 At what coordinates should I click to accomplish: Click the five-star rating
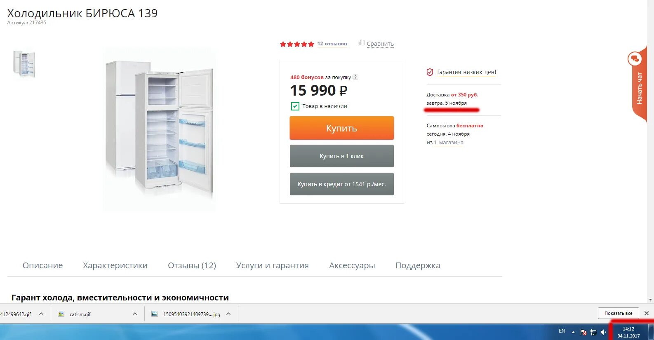click(297, 44)
